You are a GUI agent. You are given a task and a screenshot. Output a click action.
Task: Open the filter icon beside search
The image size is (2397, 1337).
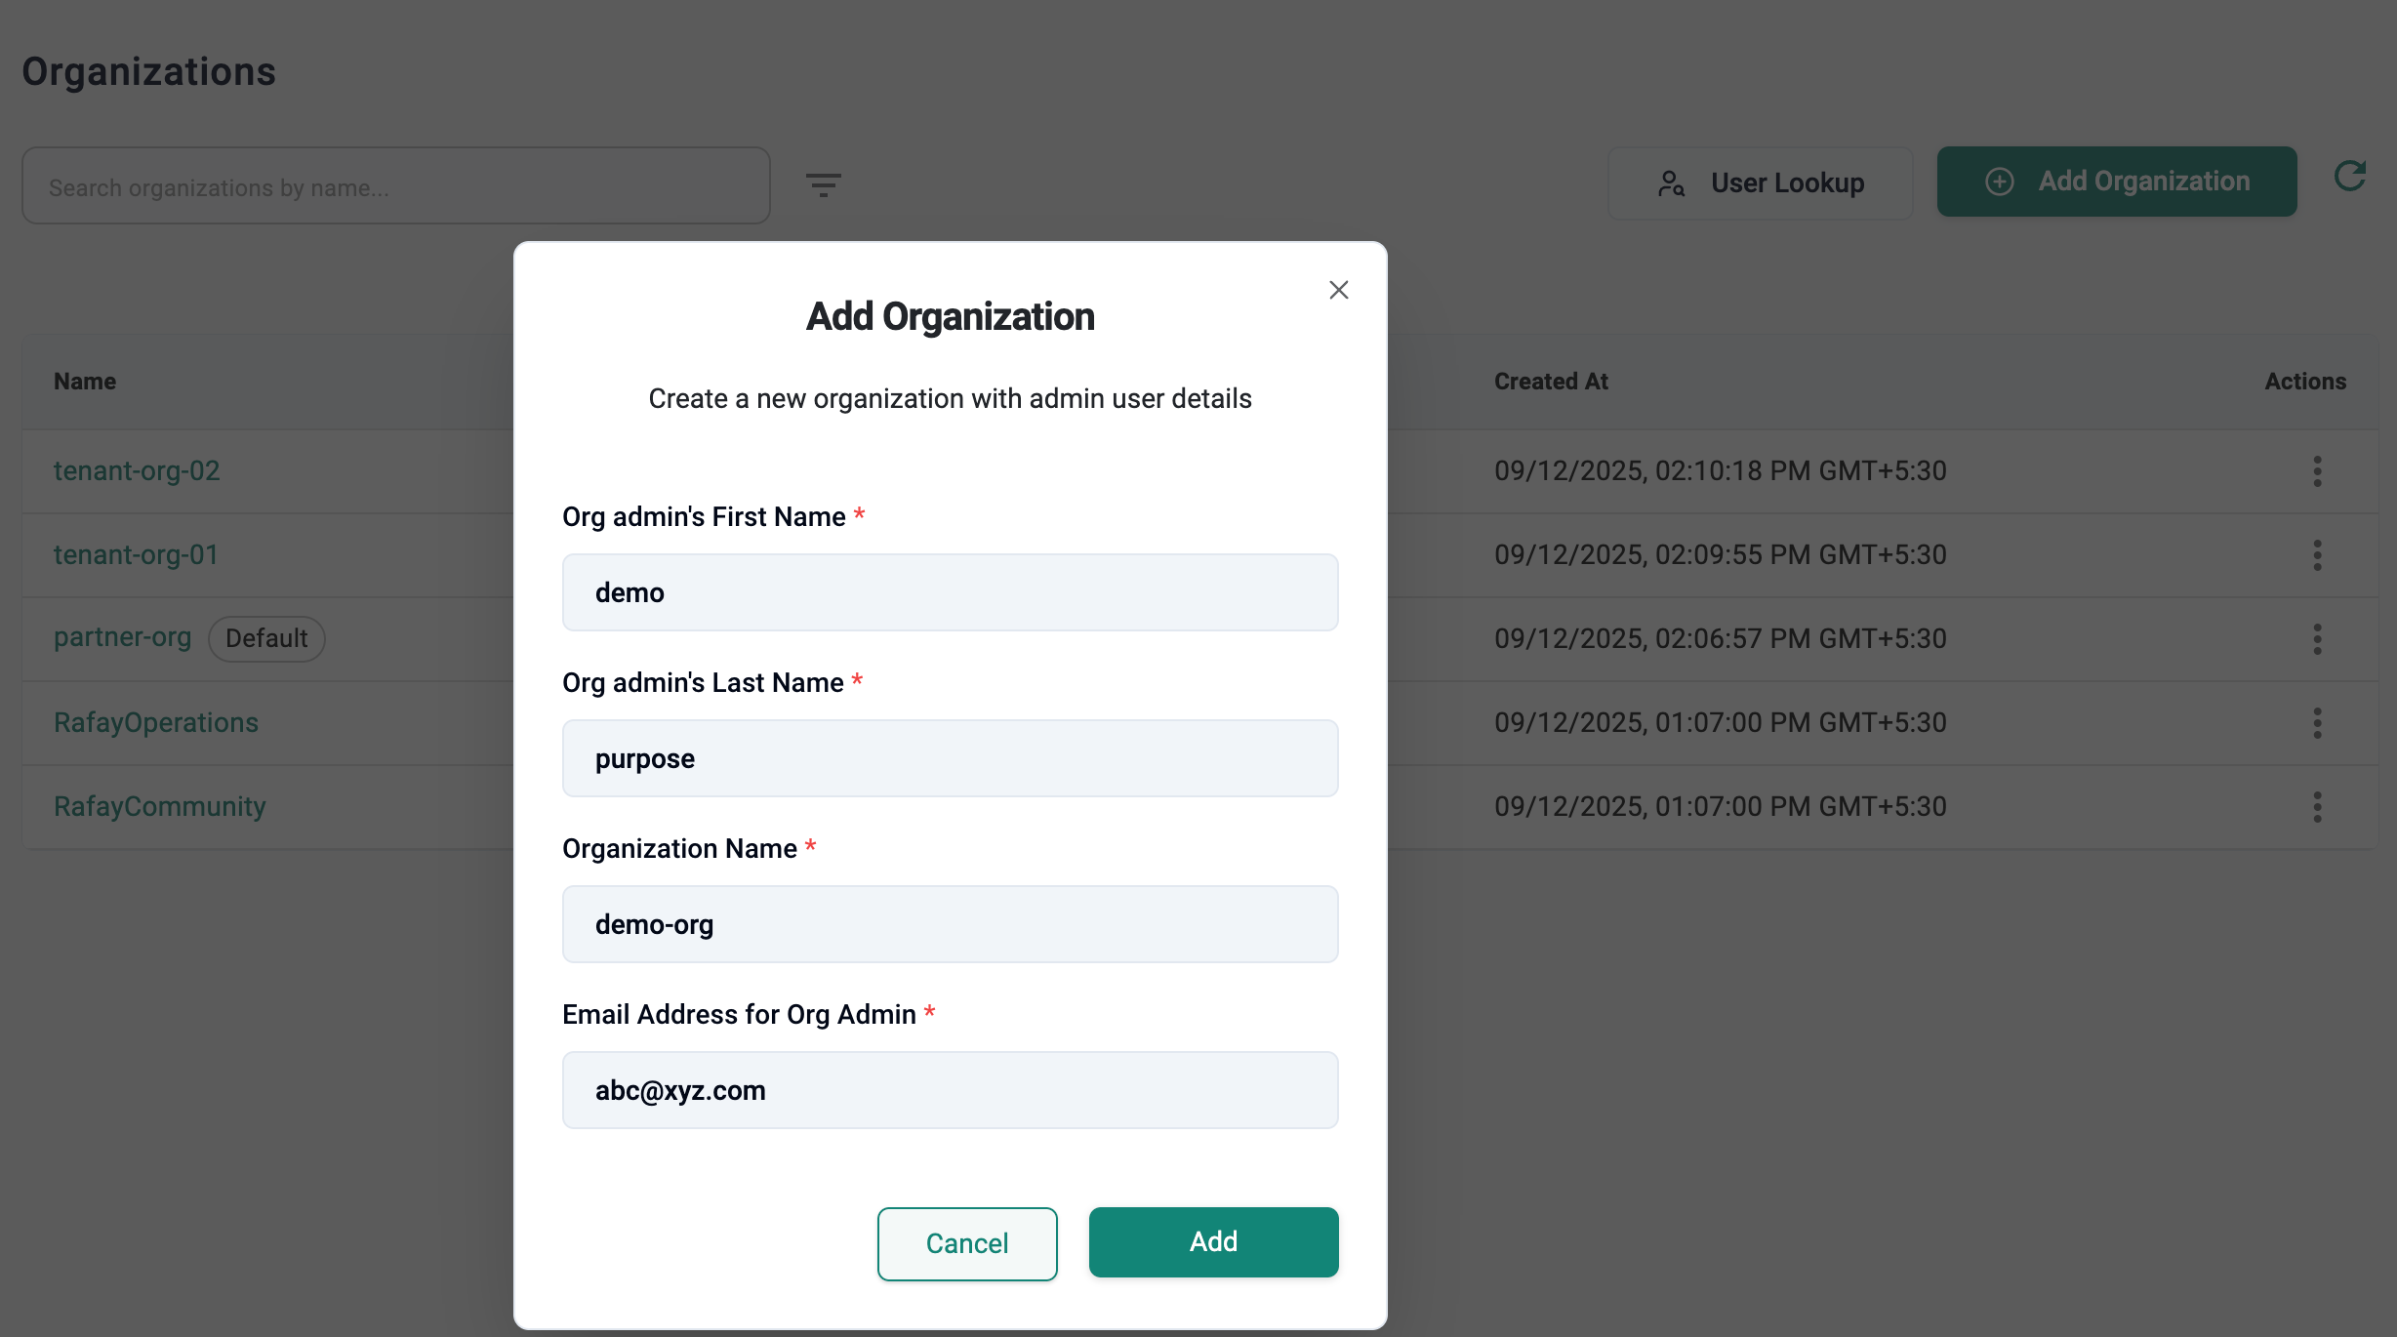823,184
